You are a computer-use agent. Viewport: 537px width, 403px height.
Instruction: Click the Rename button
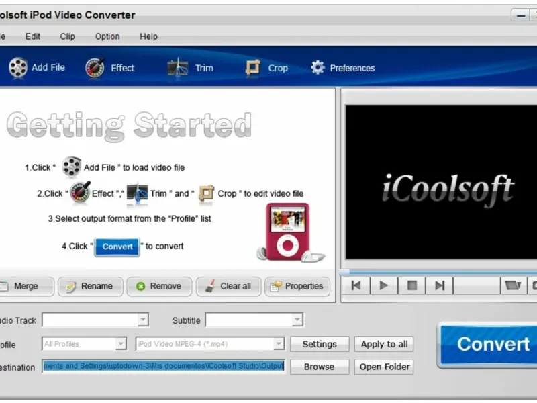click(x=91, y=287)
